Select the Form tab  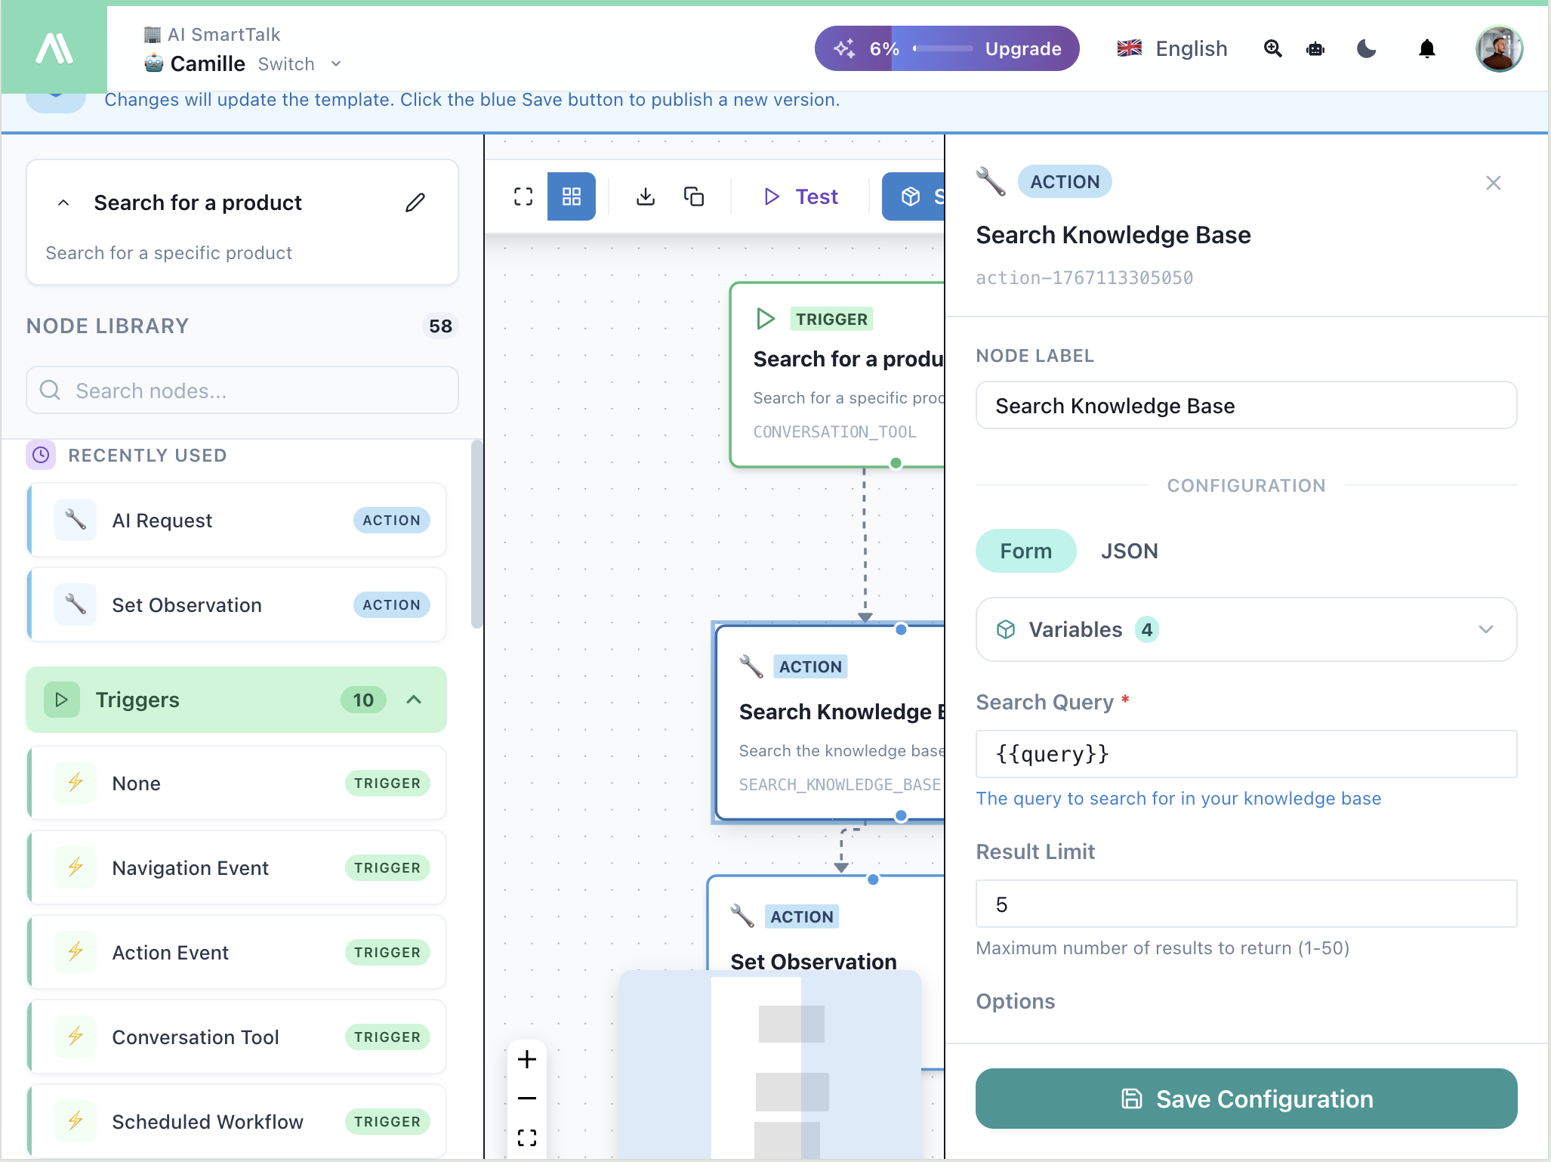click(x=1025, y=551)
